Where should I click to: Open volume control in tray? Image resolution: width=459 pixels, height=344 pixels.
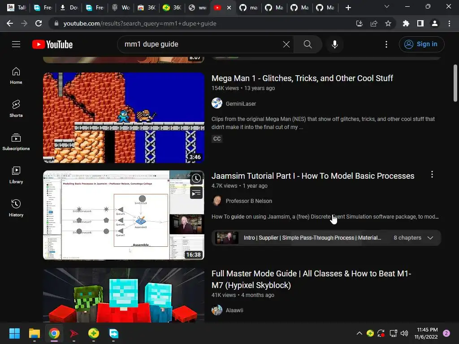(404, 333)
